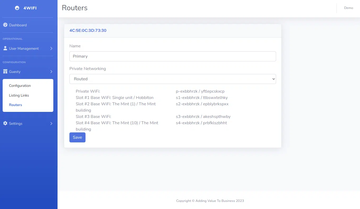The width and height of the screenshot is (360, 209).
Task: Go to Configuration submenu item
Action: point(20,86)
